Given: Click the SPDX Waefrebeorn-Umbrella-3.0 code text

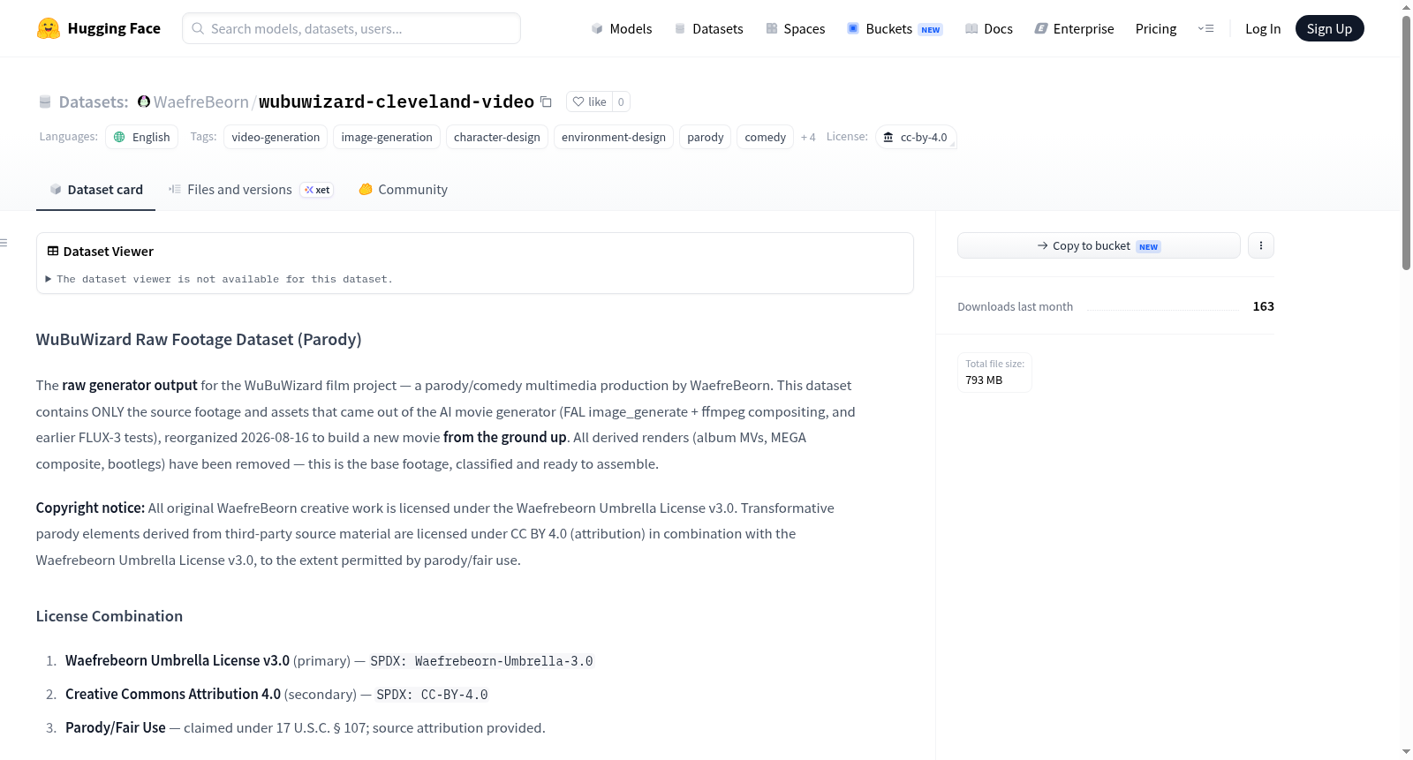Looking at the screenshot, I should tap(481, 661).
